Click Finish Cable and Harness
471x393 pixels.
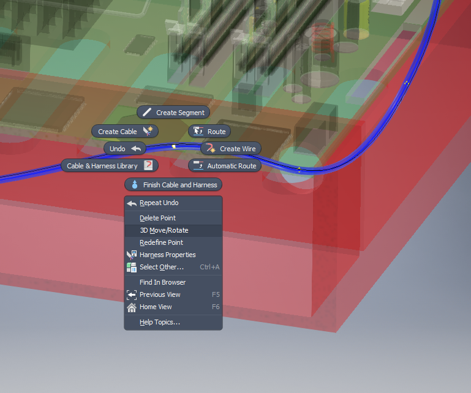click(173, 185)
